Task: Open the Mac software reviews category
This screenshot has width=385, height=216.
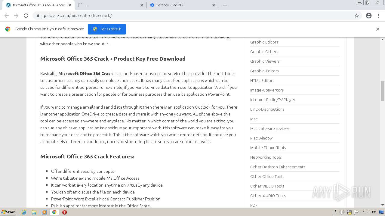Action: click(270, 129)
